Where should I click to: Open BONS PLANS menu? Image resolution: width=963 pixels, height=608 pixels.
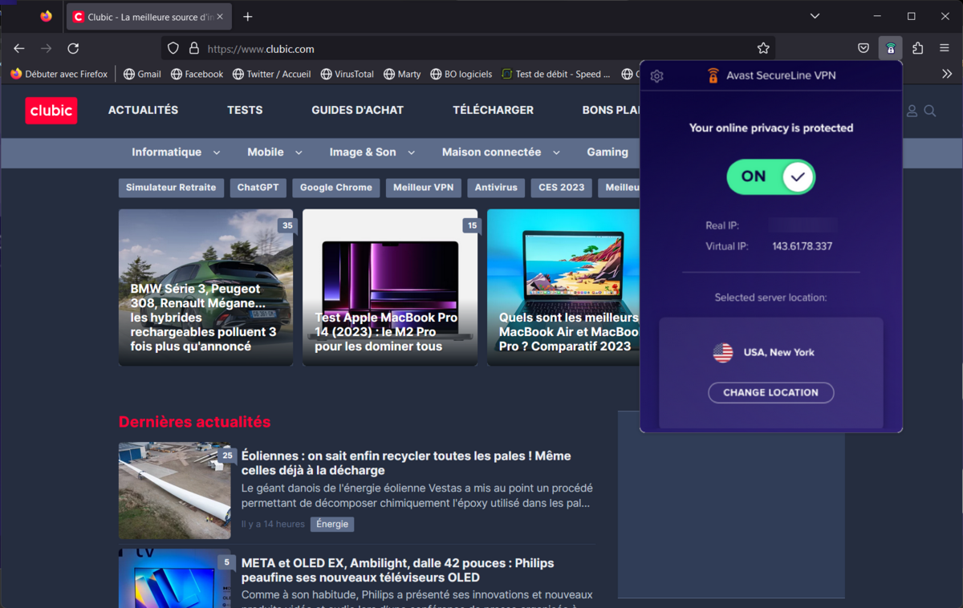pos(611,110)
